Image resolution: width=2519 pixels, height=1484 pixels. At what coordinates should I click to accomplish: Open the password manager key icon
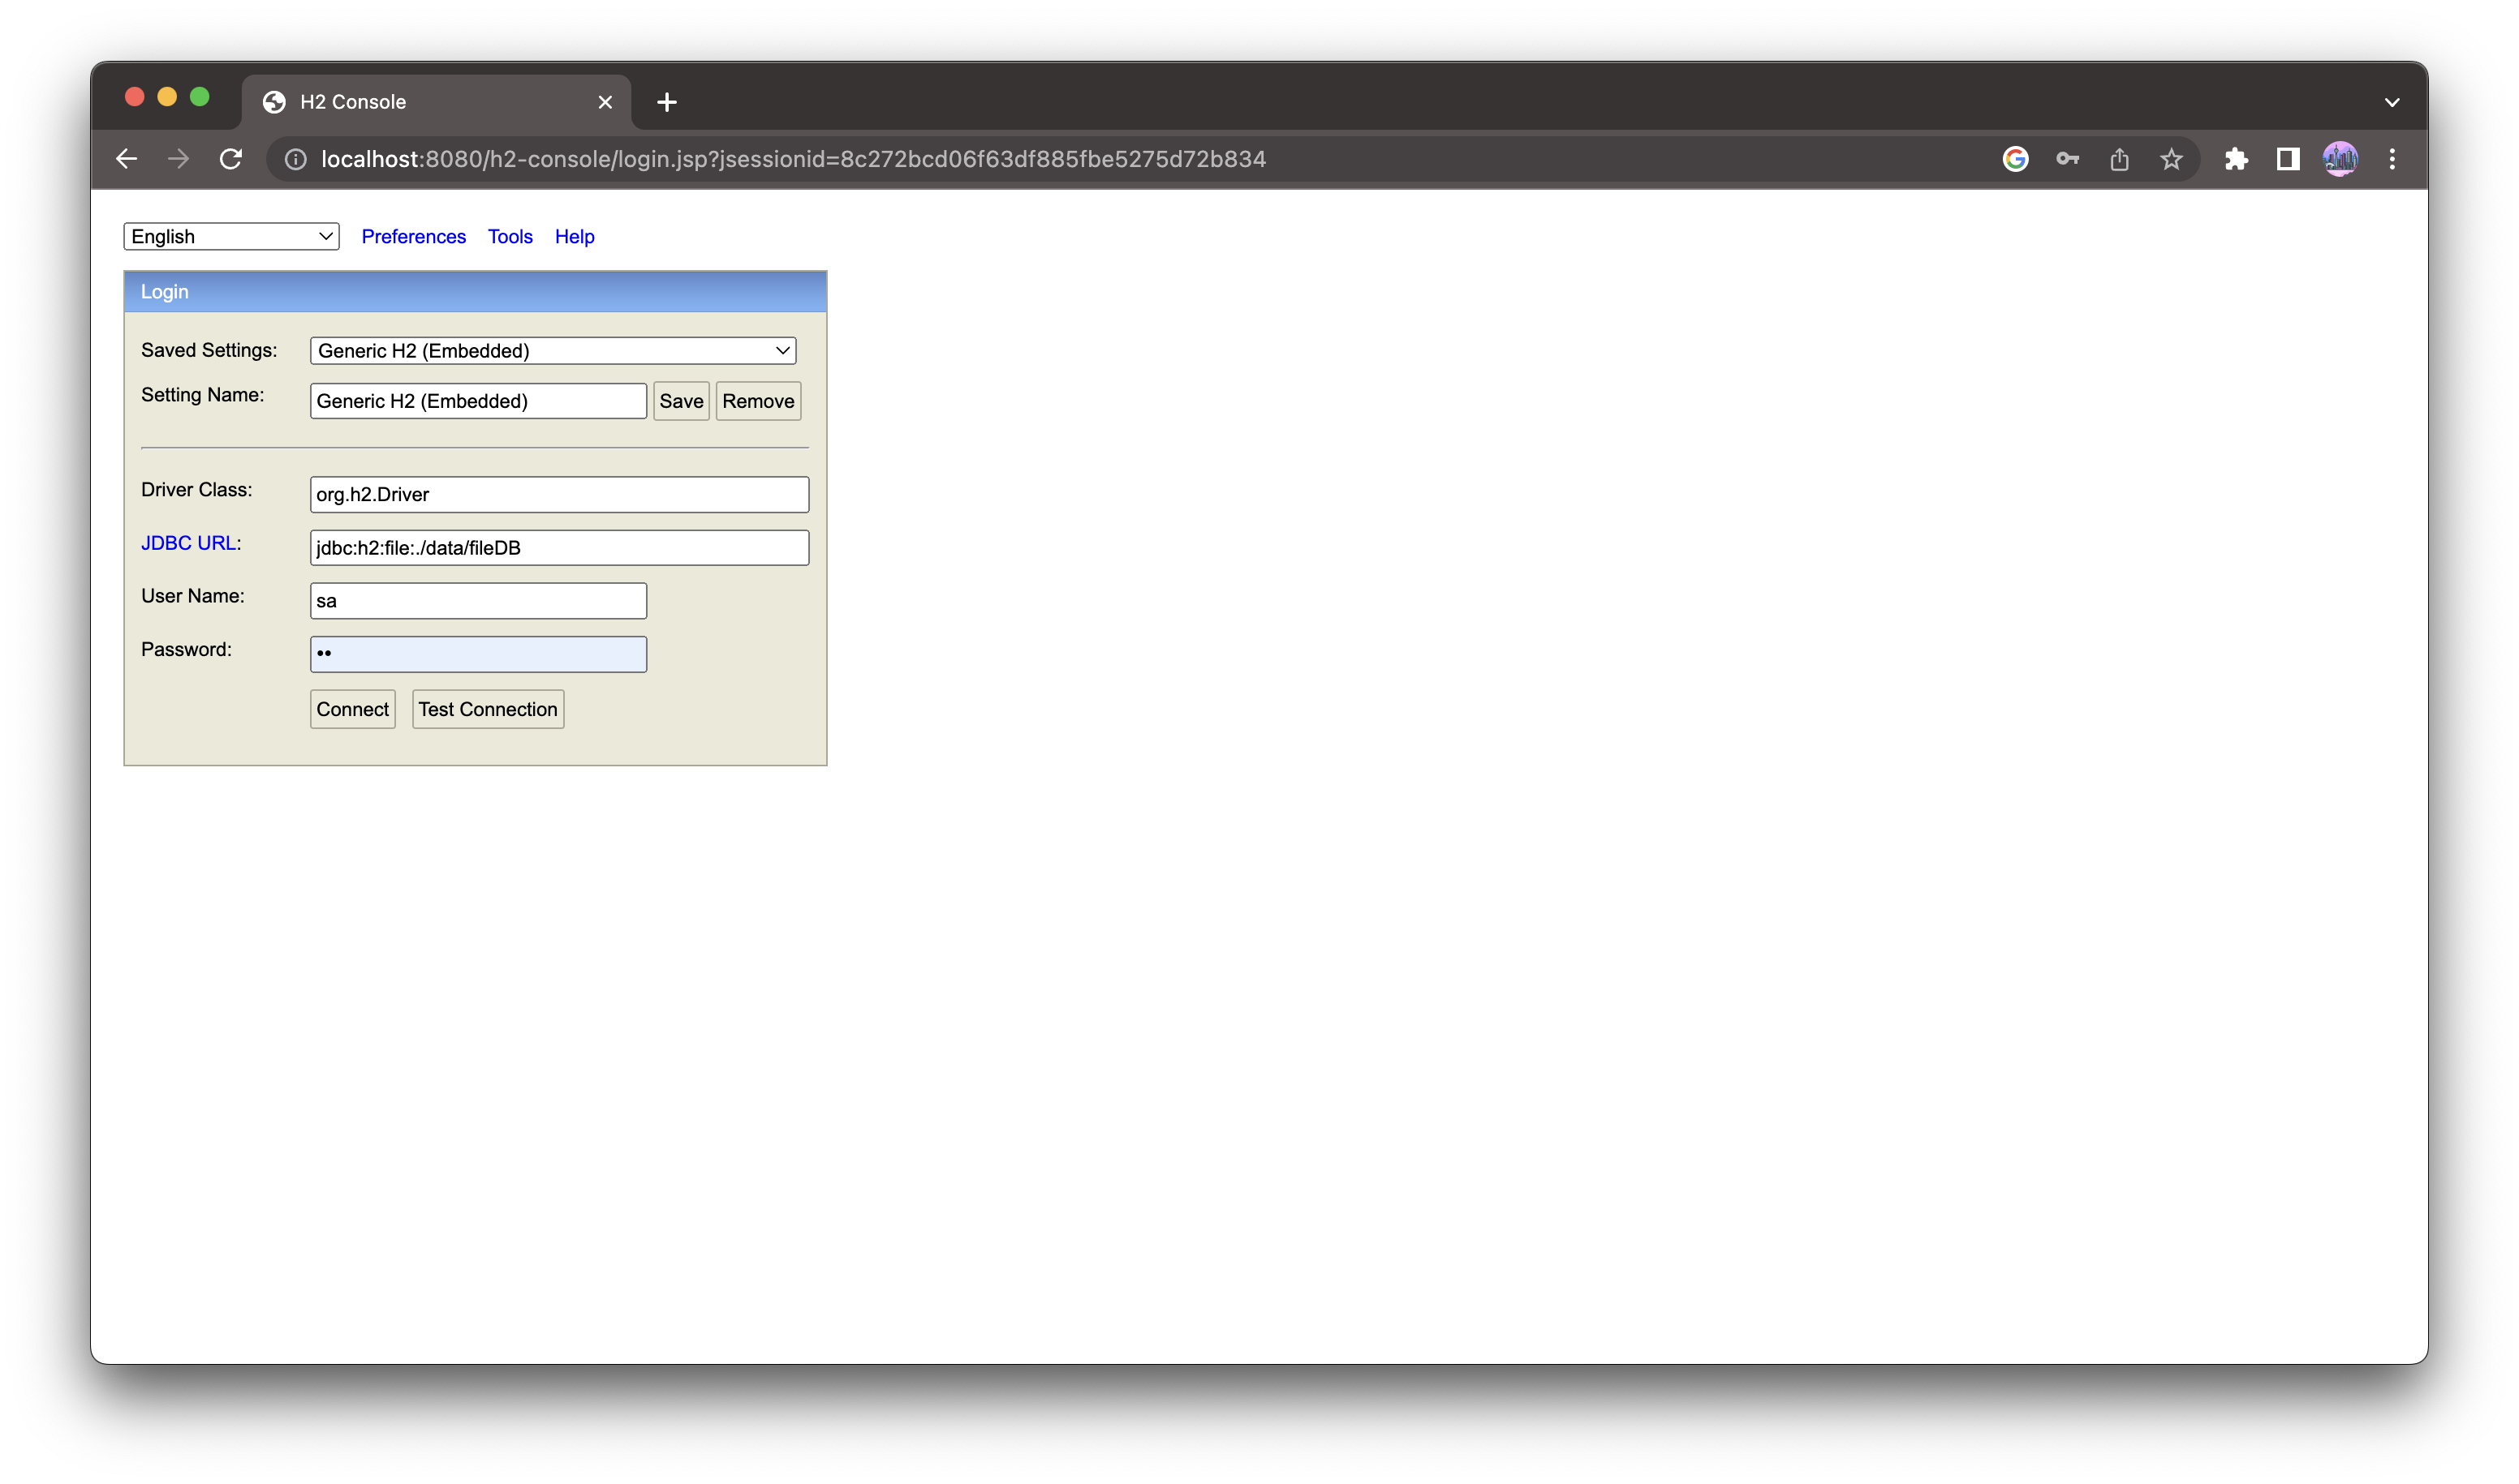pos(2068,159)
